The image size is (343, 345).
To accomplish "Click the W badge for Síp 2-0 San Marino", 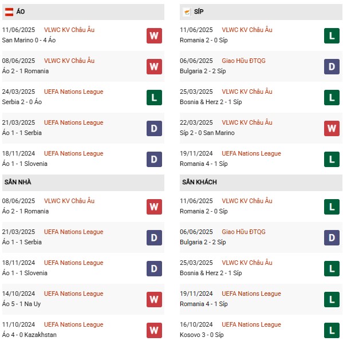I will (x=332, y=128).
